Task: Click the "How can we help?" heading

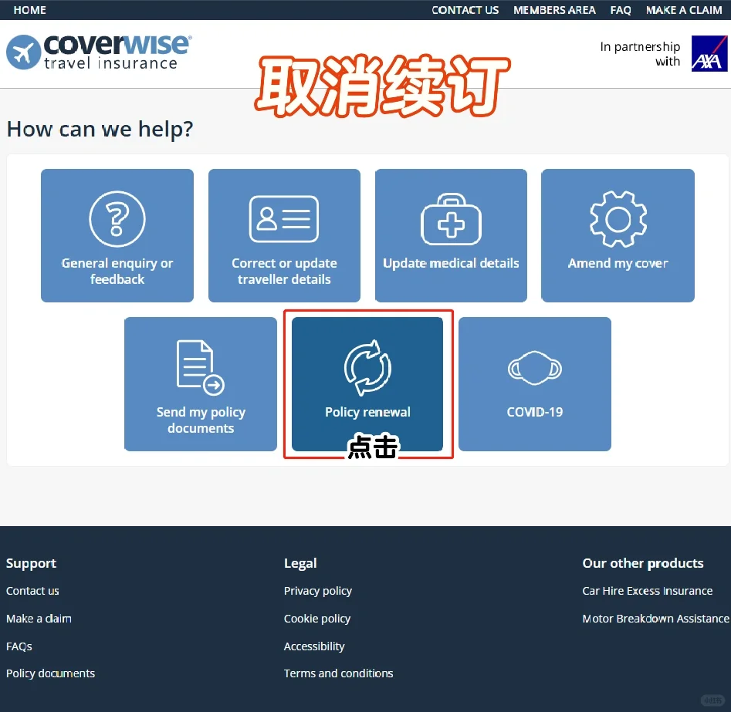Action: (x=100, y=129)
